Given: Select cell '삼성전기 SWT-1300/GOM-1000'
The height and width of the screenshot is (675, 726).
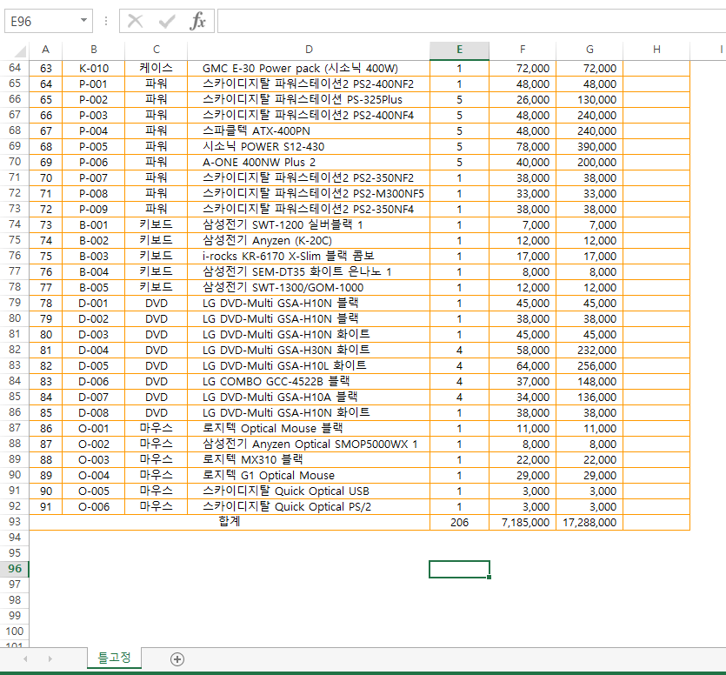Looking at the screenshot, I should 309,288.
